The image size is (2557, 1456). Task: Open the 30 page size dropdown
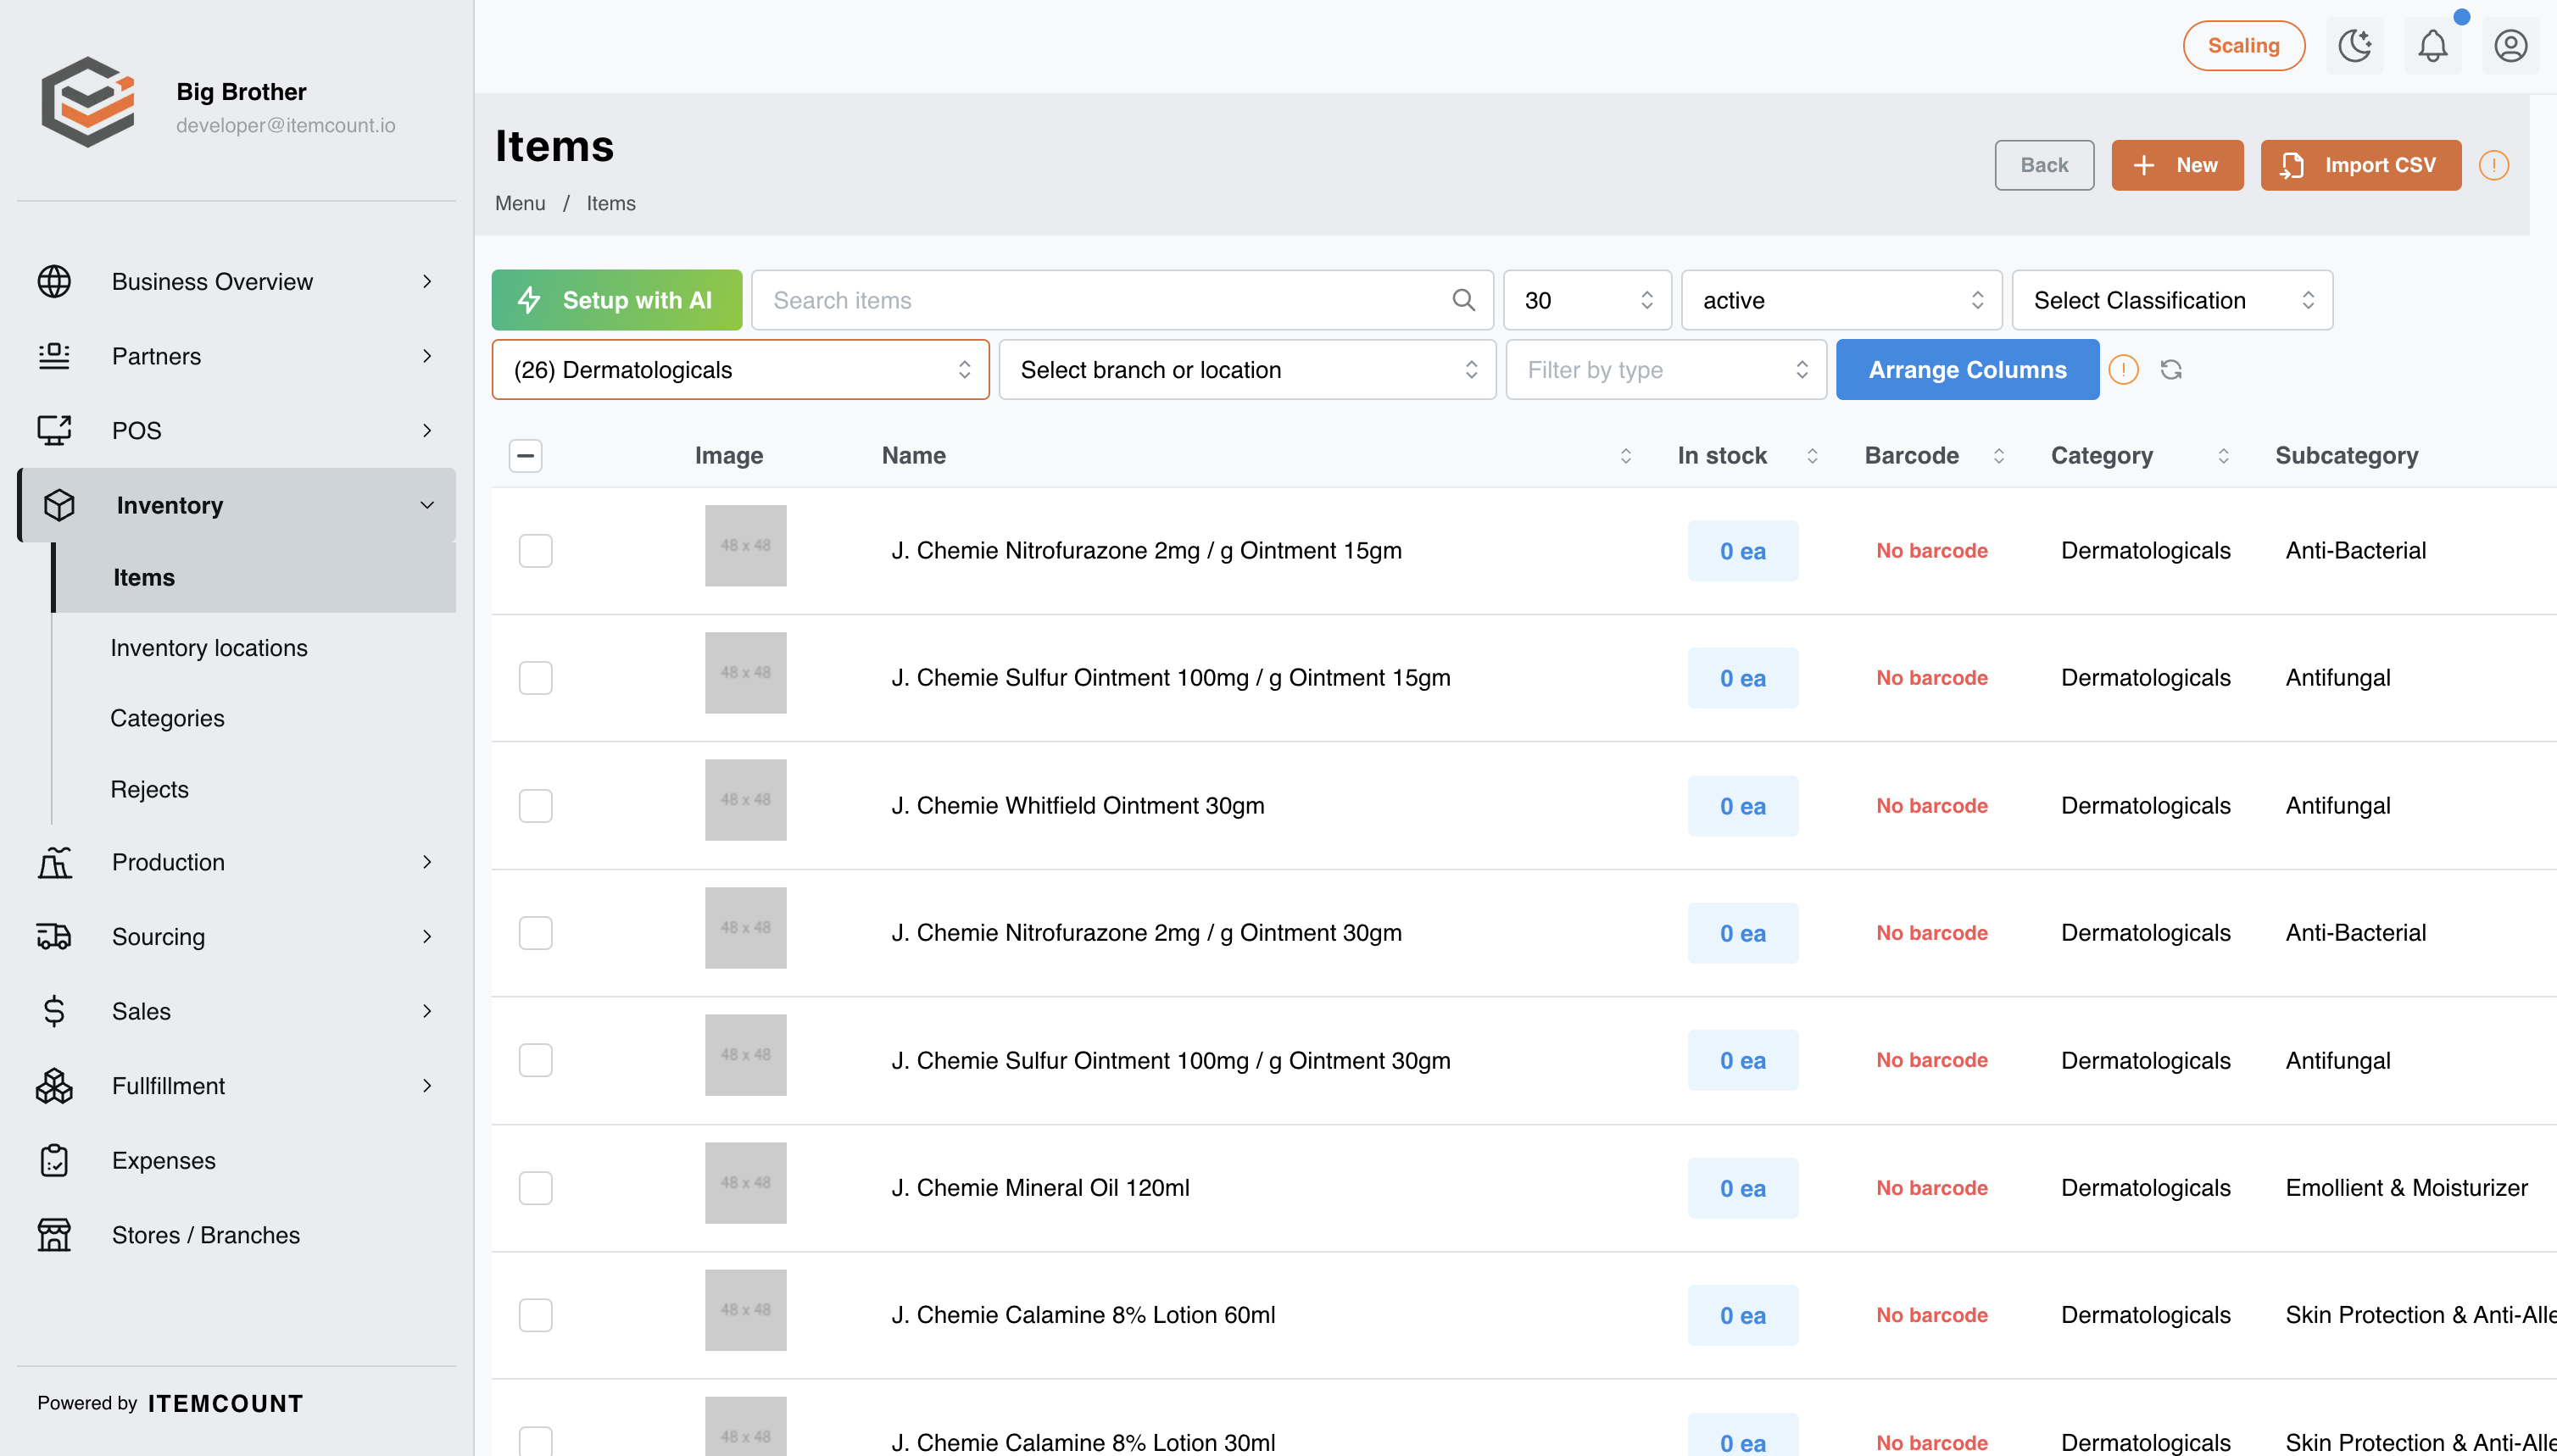[x=1588, y=300]
